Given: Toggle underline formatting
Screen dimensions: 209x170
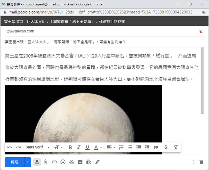Looking at the screenshot, I should (87, 147).
